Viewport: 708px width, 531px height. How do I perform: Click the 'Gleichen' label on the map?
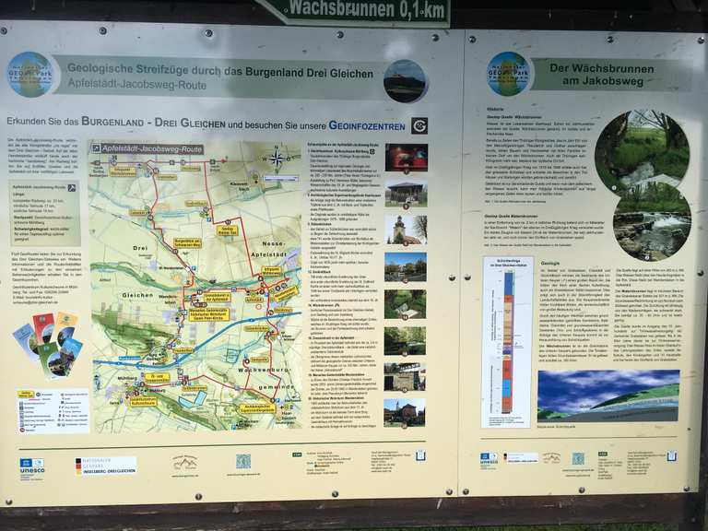(137, 295)
